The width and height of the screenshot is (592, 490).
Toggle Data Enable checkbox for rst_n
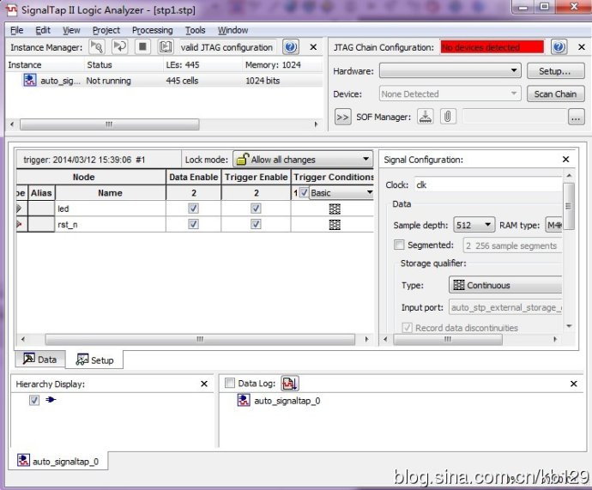click(193, 224)
